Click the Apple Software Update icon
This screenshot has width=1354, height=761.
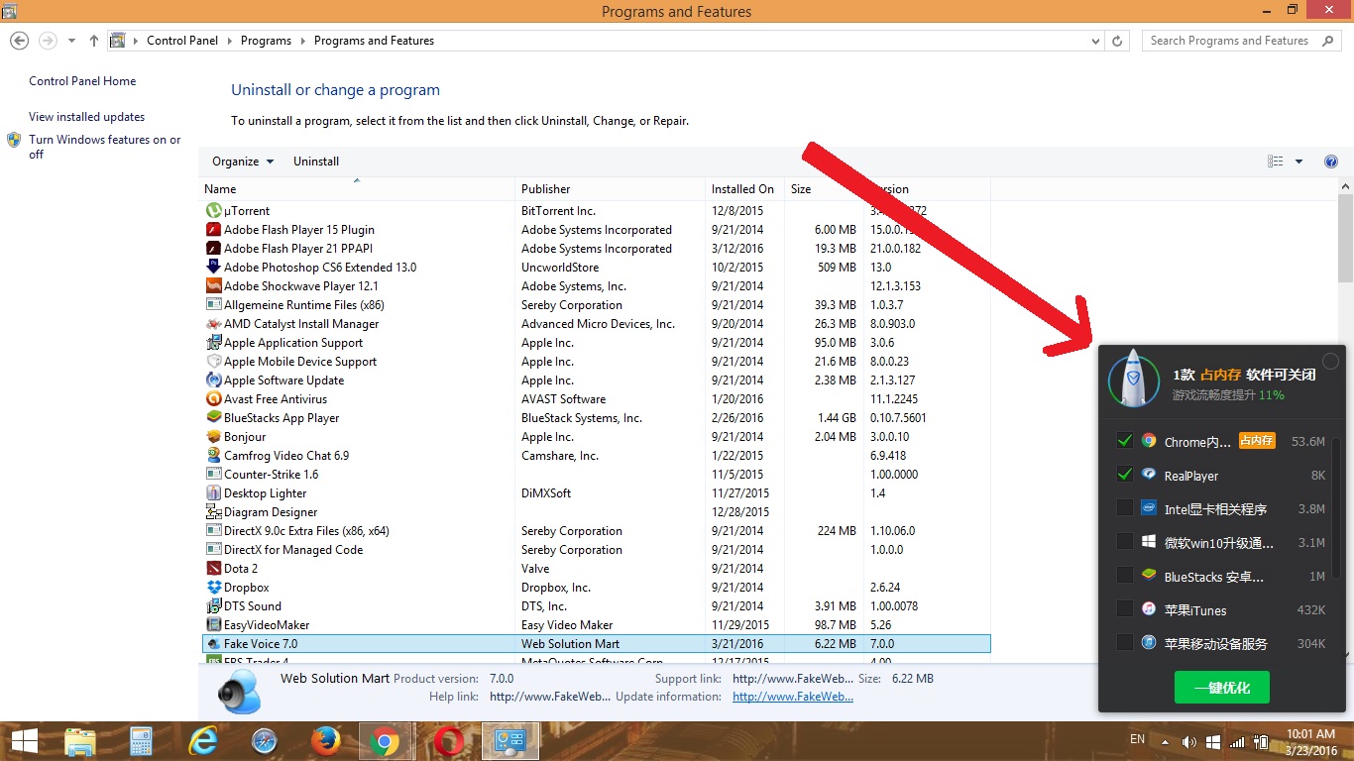(213, 380)
